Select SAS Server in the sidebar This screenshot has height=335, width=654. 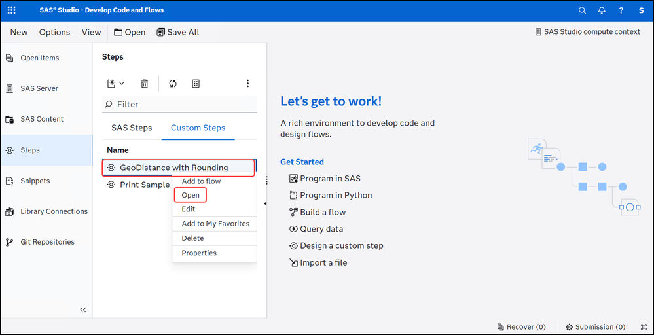tap(46, 88)
